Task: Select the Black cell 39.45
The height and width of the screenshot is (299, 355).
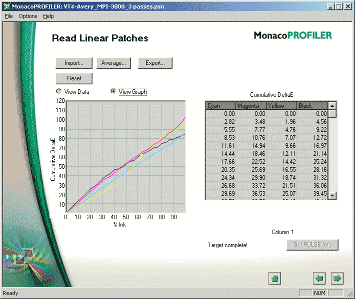Action: click(x=312, y=194)
